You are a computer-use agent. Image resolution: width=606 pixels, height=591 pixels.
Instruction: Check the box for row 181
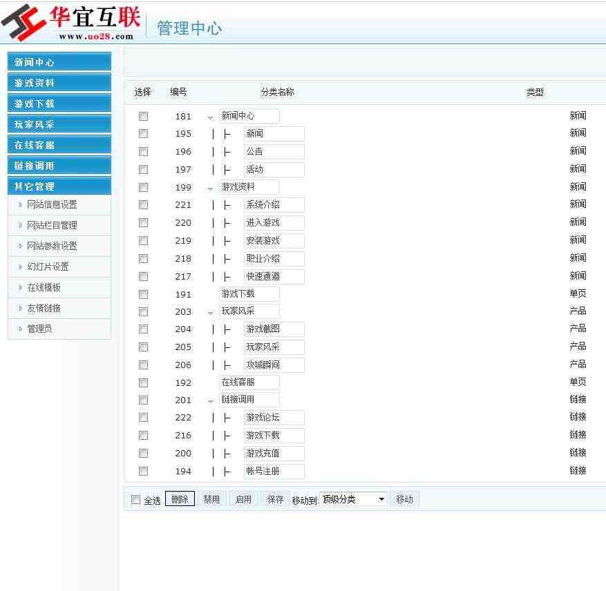point(144,116)
